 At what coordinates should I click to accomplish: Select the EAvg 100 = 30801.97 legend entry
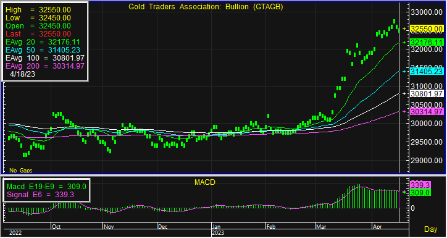pos(45,58)
